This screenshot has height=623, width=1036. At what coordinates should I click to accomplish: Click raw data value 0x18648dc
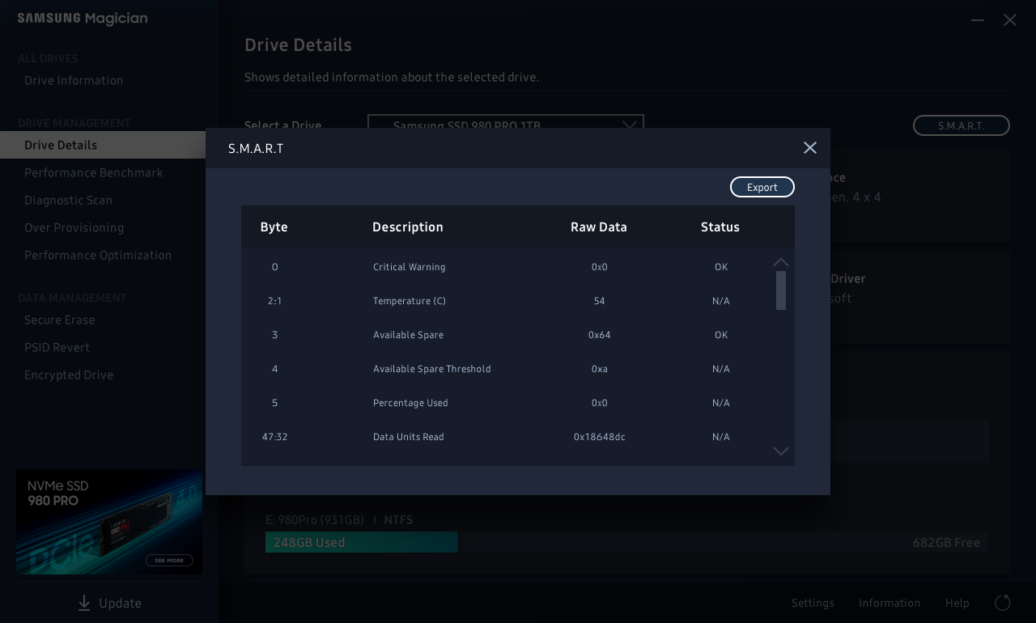(600, 437)
